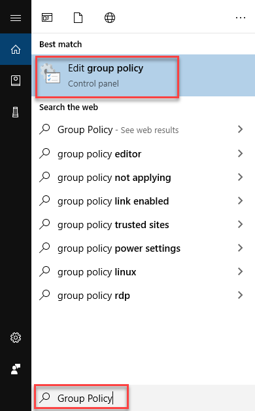Click magnifier icon beside group policy trusted sites
Screen dimensions: 255x411
click(44, 224)
